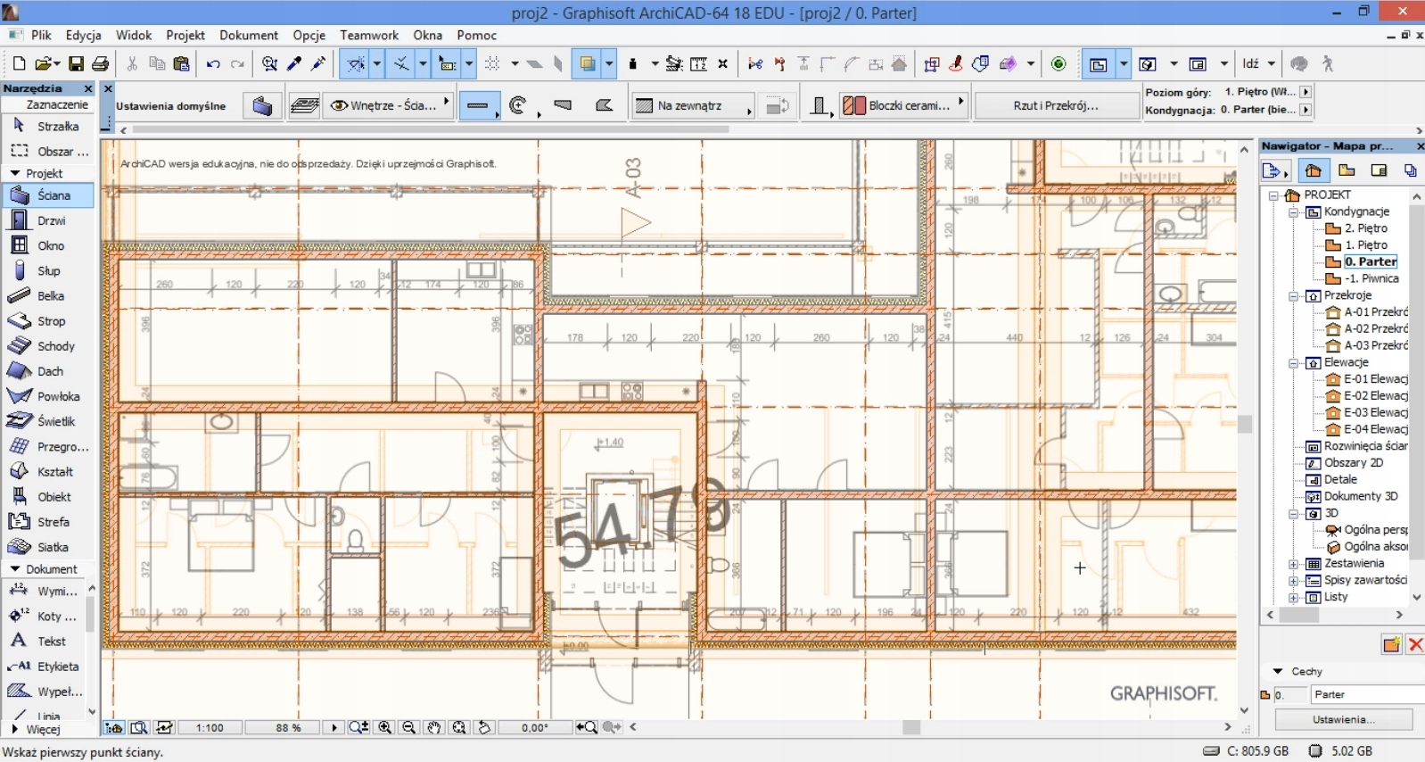Switch to curved wall geometry method

point(518,106)
